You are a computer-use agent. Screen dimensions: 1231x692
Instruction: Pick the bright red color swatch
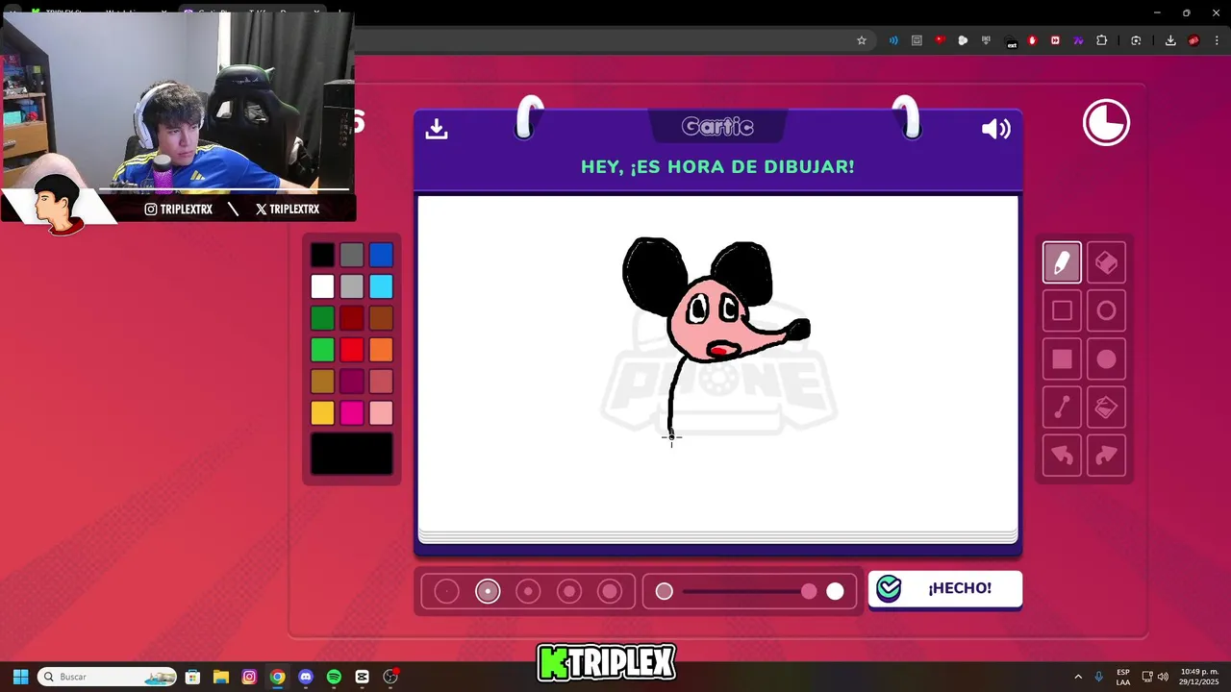[x=352, y=350]
